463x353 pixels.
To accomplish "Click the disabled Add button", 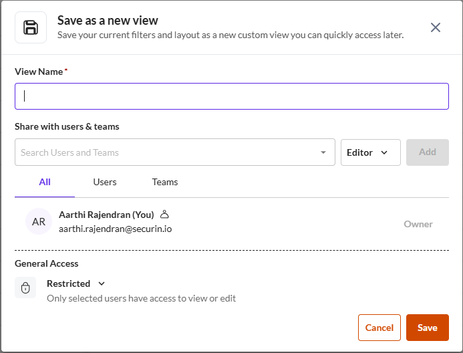I will click(428, 152).
